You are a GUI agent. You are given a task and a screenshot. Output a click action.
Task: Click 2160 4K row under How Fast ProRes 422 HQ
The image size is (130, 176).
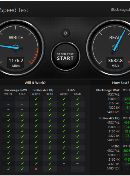tap(114, 131)
